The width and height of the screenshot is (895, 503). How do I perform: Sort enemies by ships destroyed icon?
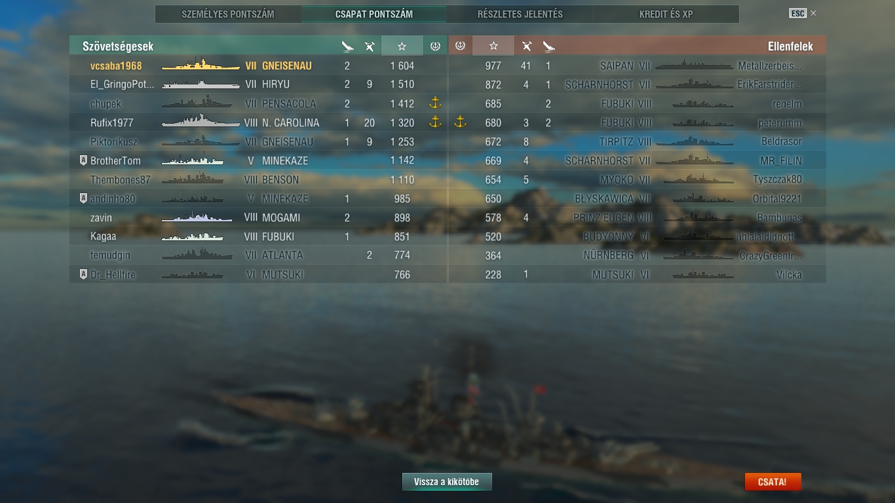point(548,46)
